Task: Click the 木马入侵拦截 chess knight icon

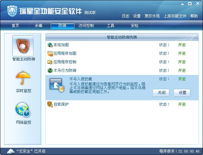Action: click(x=57, y=85)
